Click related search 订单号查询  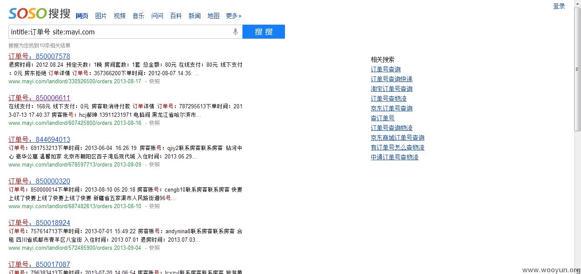point(386,69)
